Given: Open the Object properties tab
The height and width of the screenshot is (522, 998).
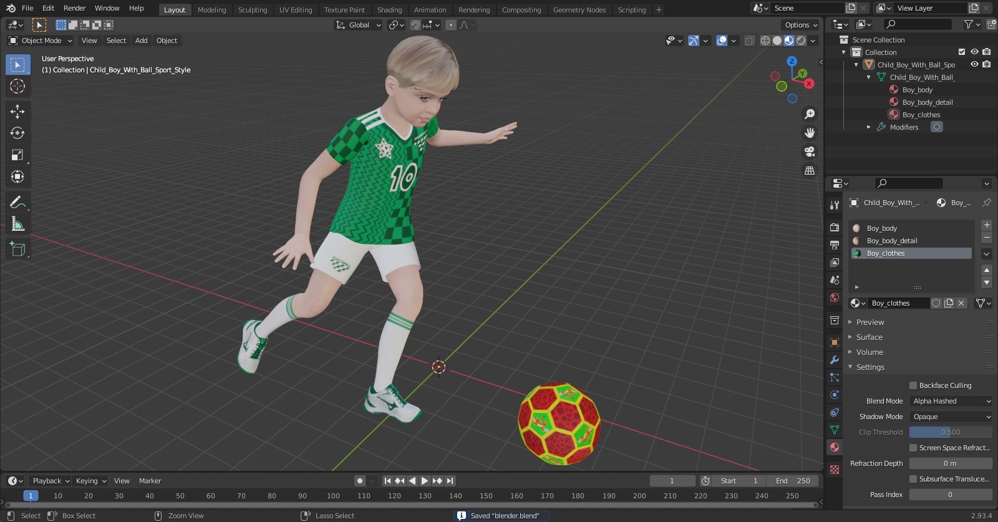Looking at the screenshot, I should point(835,342).
